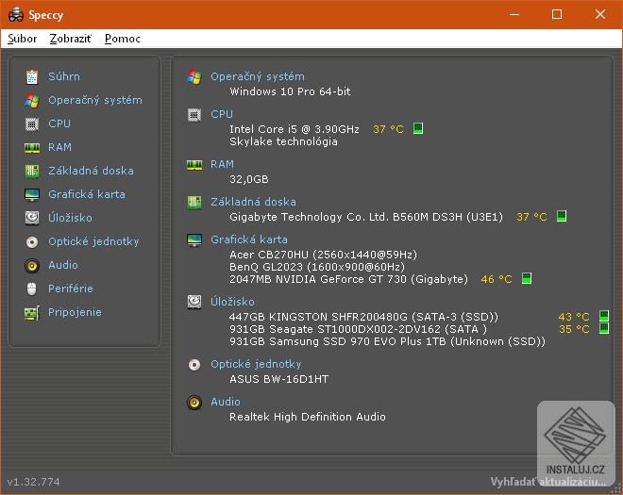Click the speaker icon beside Audio in sidebar
Screen dimensions: 623x495
[x=32, y=266]
